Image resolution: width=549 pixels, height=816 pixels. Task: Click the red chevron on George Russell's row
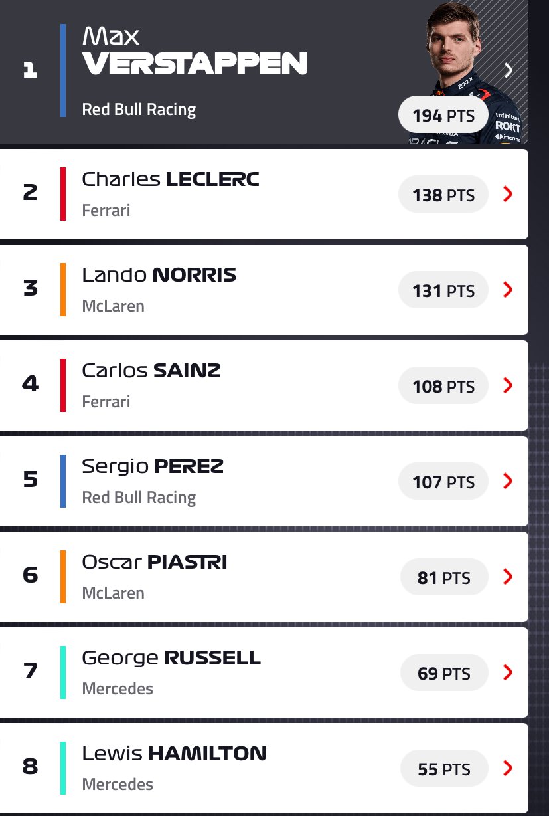tap(508, 672)
